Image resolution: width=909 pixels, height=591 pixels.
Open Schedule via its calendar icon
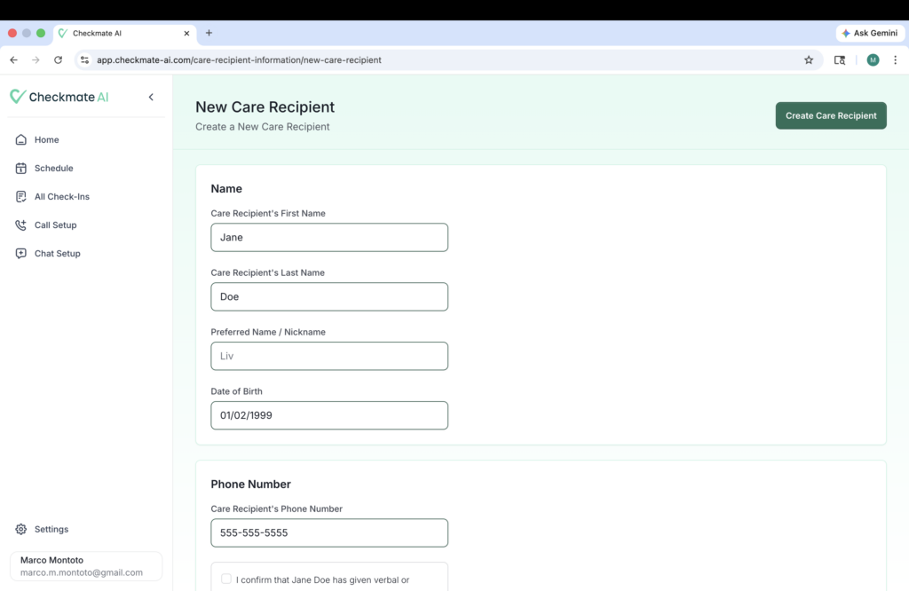[21, 169]
